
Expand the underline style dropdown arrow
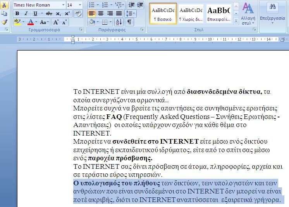(x=42, y=14)
